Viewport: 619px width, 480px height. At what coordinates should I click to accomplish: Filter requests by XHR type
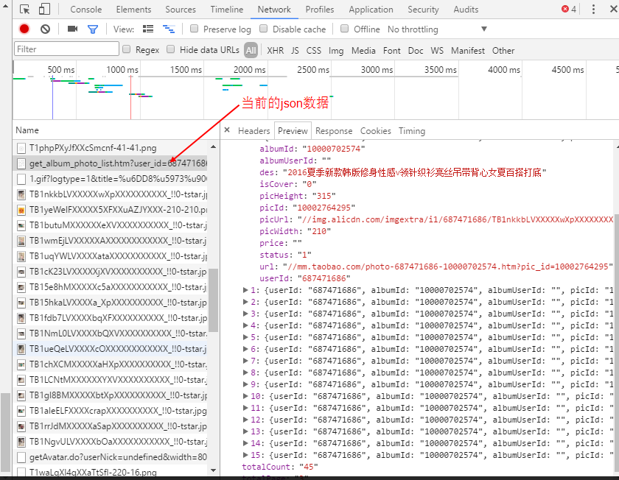[275, 51]
